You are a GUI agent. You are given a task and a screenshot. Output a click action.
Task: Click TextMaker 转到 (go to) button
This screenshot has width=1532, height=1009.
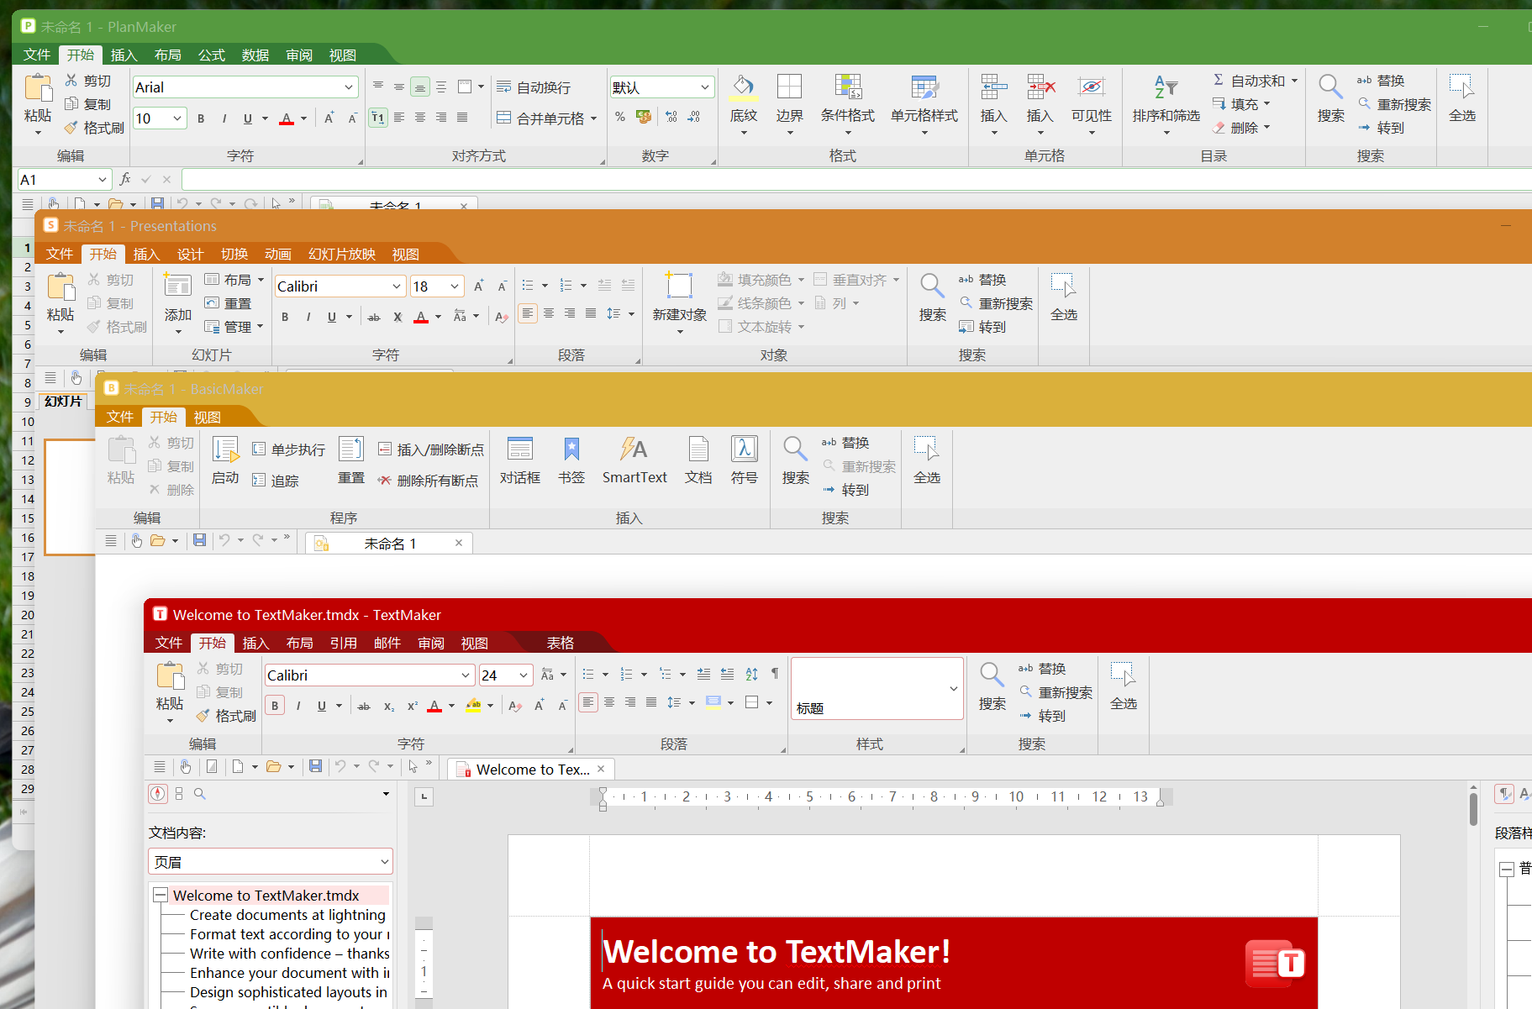[1042, 716]
